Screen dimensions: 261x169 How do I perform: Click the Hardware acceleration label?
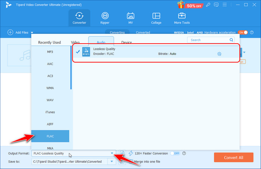tap(220, 32)
